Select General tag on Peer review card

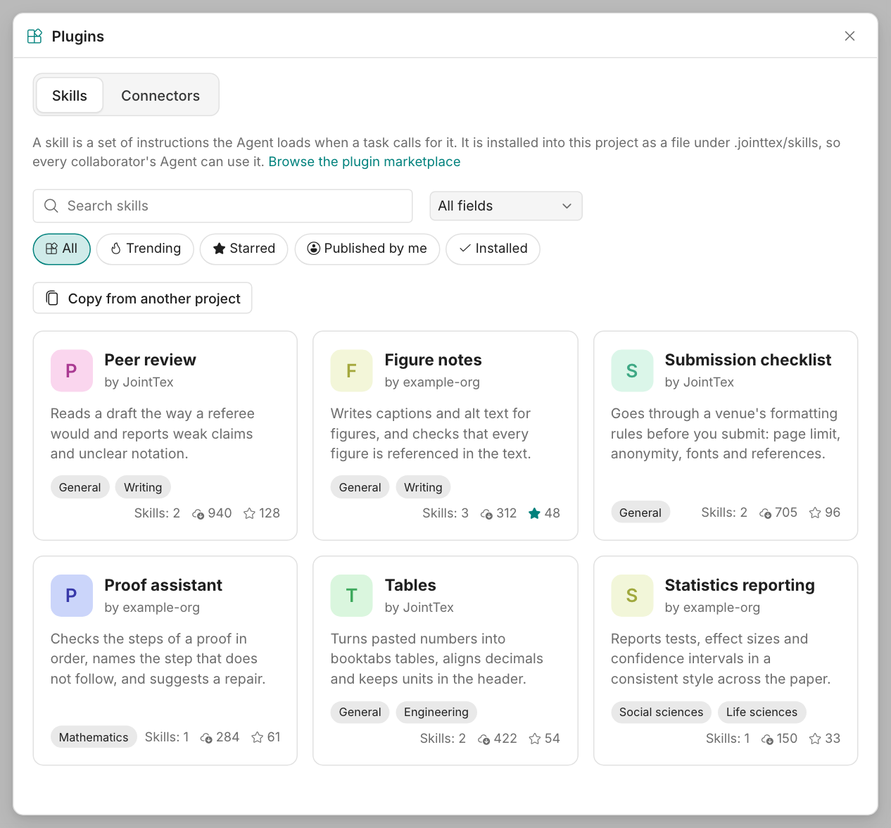(x=80, y=487)
